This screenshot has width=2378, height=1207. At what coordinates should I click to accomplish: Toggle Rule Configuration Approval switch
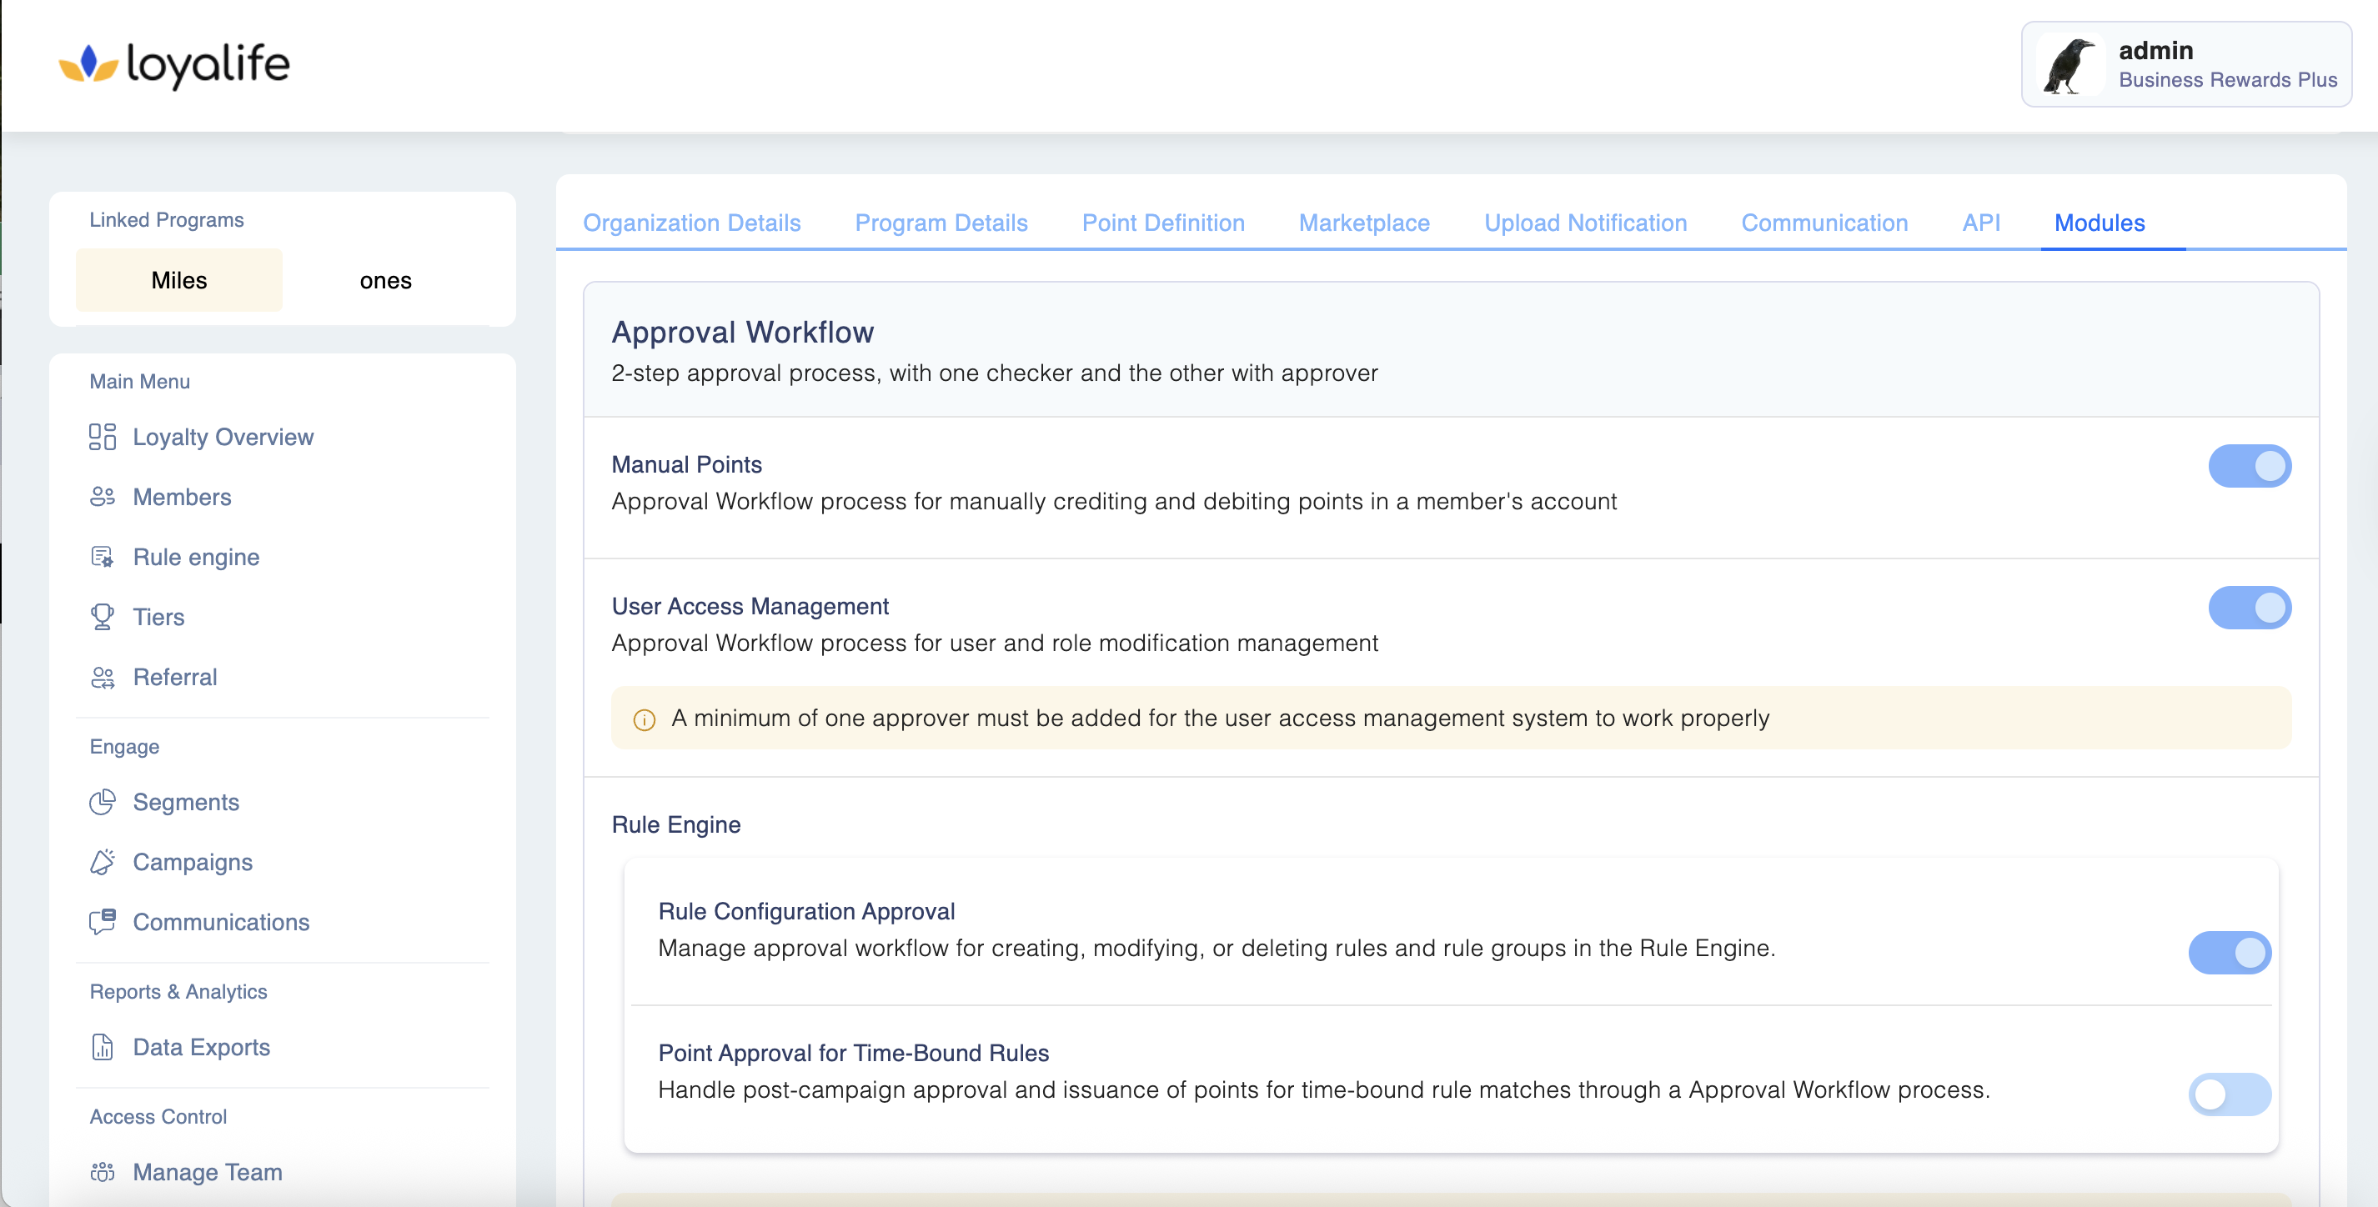pyautogui.click(x=2229, y=952)
